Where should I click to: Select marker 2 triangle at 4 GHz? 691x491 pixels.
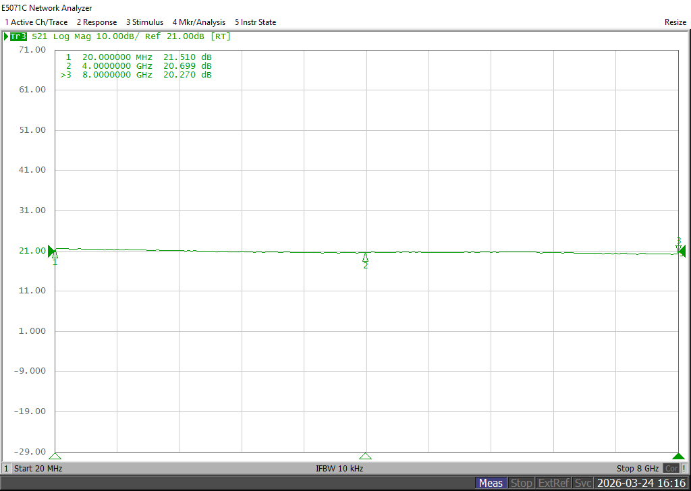[365, 257]
